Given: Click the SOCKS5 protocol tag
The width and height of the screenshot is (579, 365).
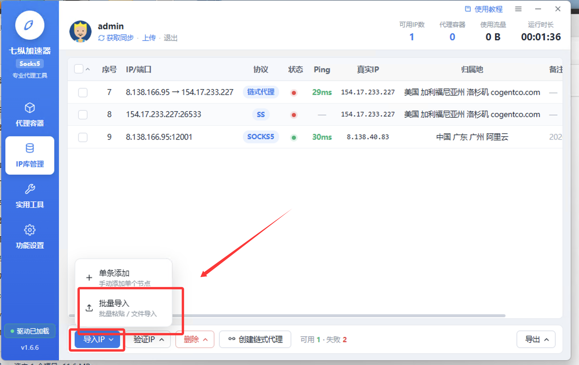Looking at the screenshot, I should pyautogui.click(x=261, y=137).
